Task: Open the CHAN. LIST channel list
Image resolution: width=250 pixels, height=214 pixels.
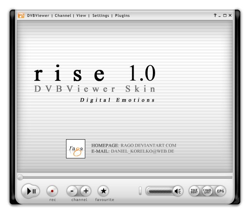Action: [207, 191]
